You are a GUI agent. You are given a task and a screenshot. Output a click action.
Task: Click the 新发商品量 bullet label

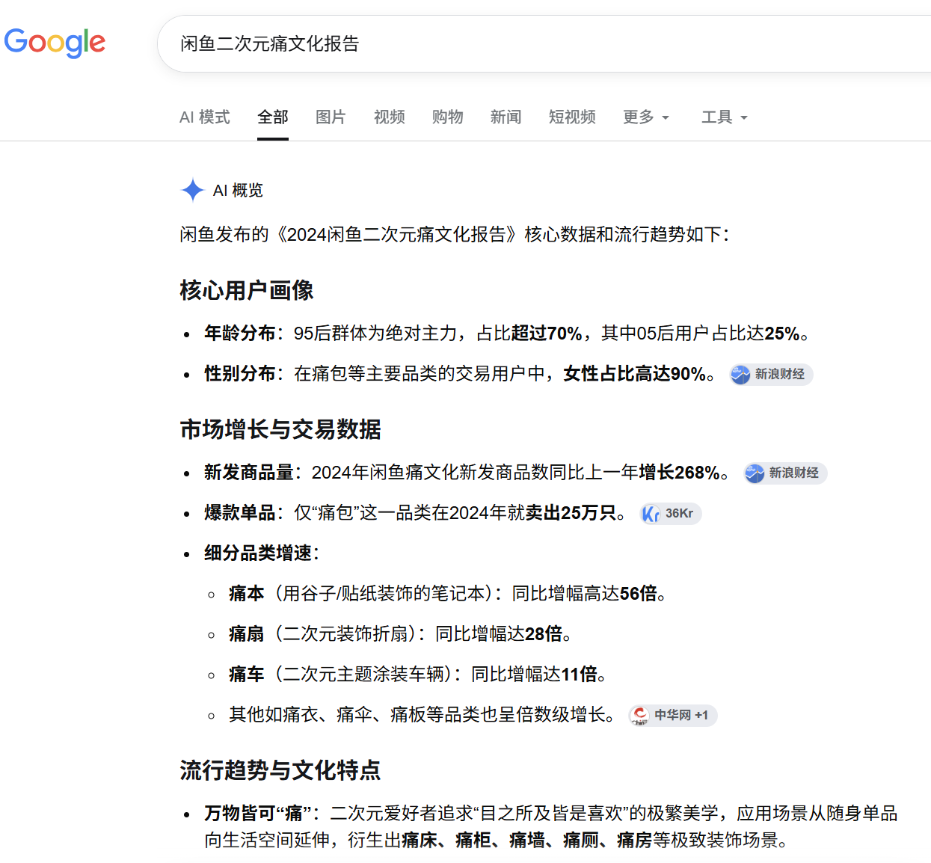coord(249,473)
